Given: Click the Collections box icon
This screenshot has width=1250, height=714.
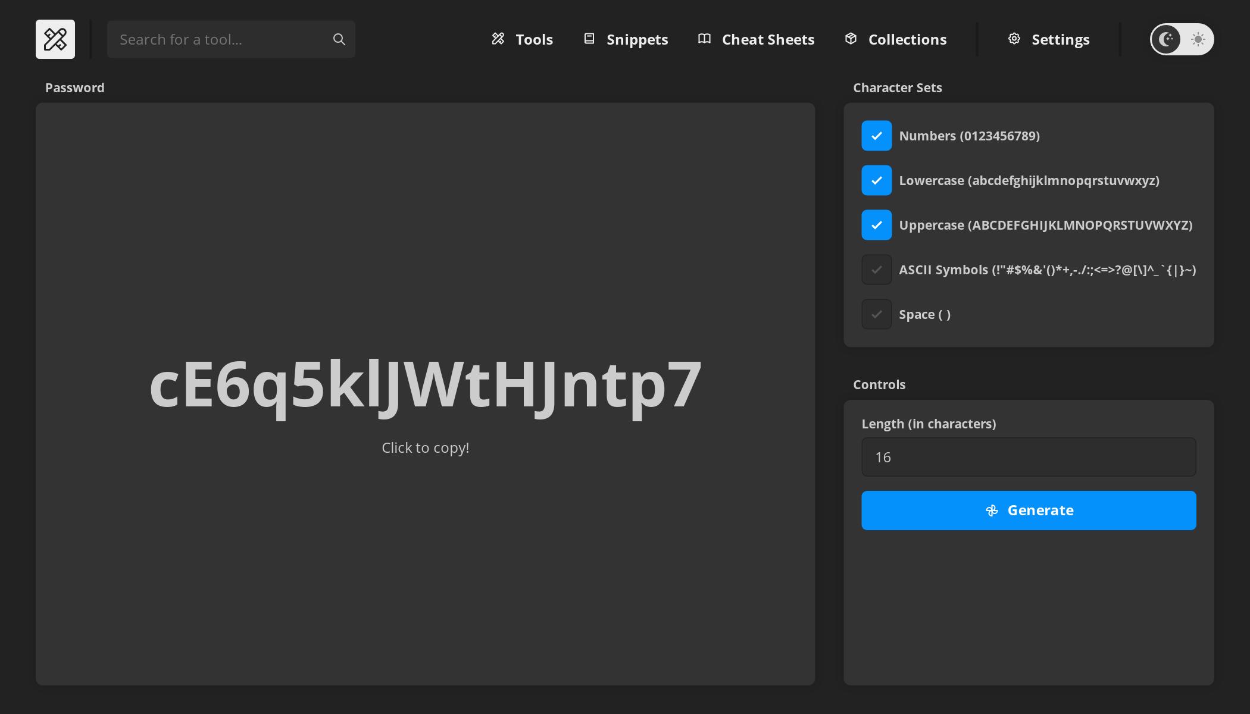Looking at the screenshot, I should coord(851,39).
